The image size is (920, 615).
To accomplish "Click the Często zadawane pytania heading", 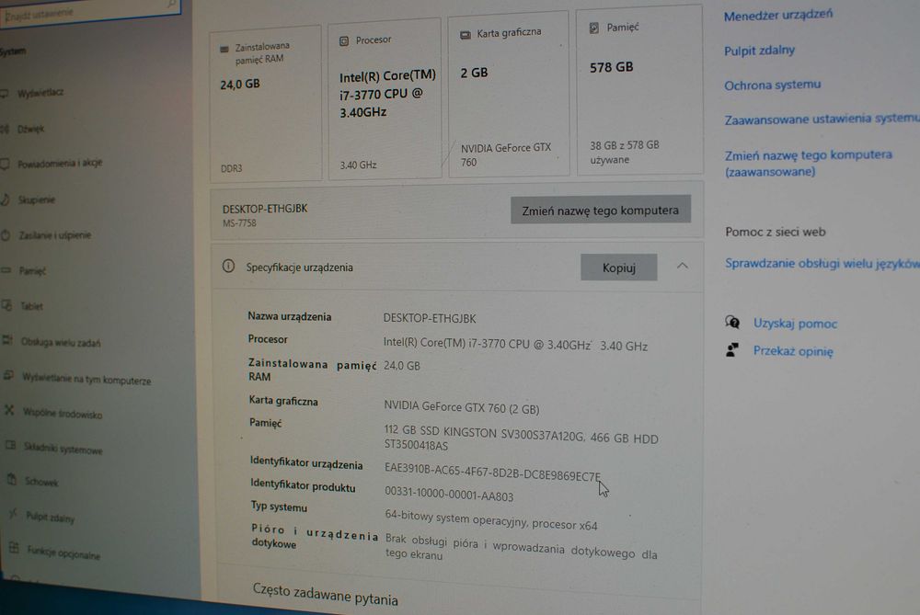I will 325,594.
